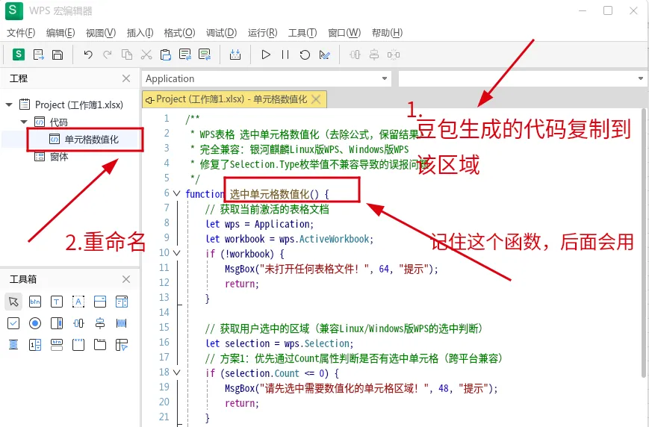Open the 工具(T) menu

302,33
